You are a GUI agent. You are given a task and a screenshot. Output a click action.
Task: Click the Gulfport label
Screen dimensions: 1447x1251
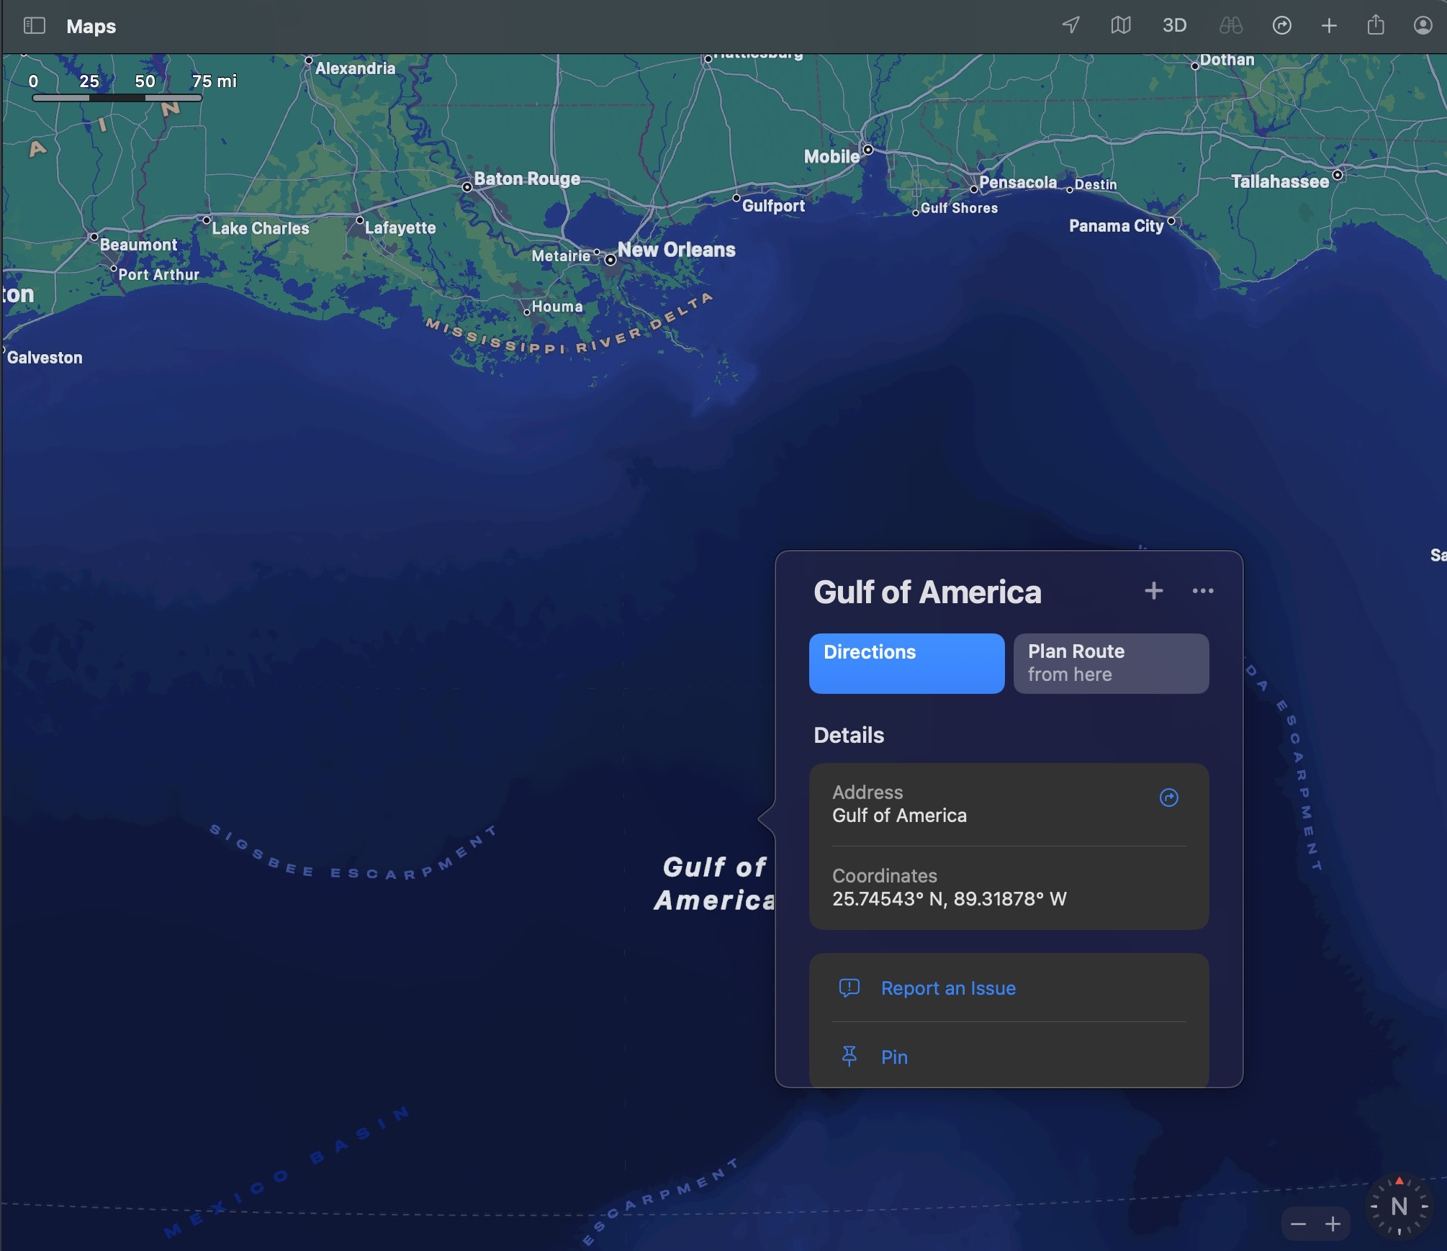[x=773, y=206]
